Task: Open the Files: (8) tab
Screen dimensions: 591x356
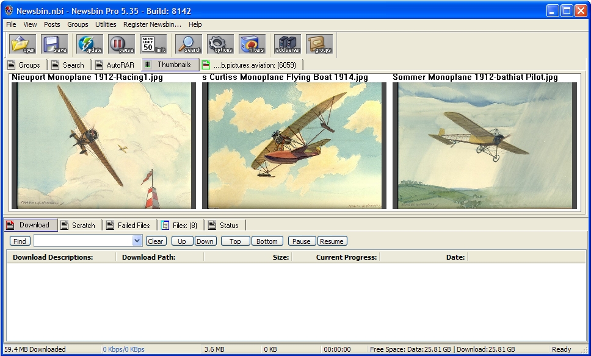Action: pos(181,226)
